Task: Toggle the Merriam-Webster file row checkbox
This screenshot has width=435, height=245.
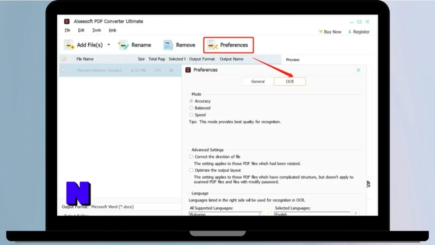Action: pos(64,70)
